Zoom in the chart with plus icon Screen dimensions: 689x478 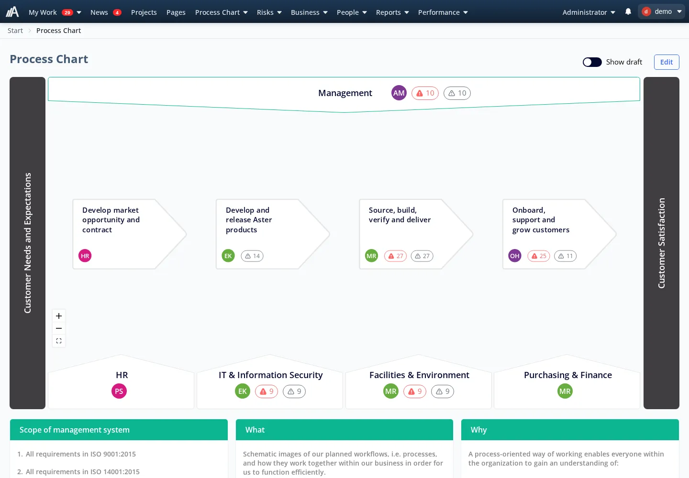59,316
